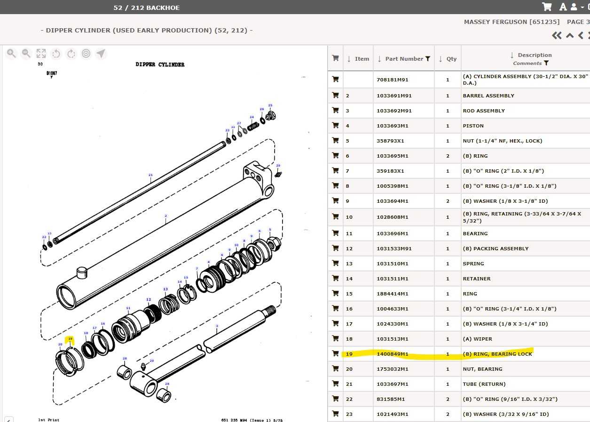Open the Comments filter funnel

(546, 63)
